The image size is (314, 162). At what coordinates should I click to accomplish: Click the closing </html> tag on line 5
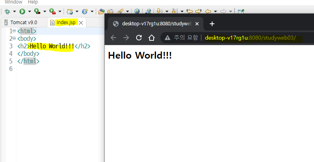click(x=28, y=61)
